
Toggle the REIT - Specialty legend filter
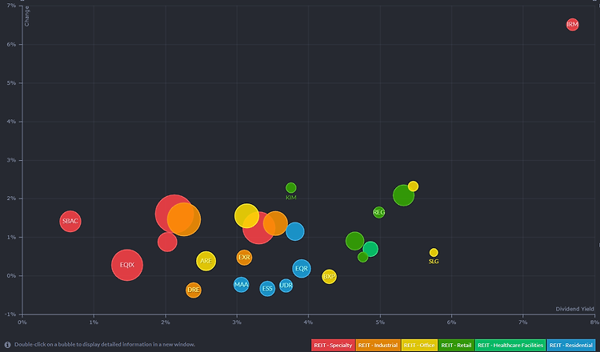(x=333, y=345)
